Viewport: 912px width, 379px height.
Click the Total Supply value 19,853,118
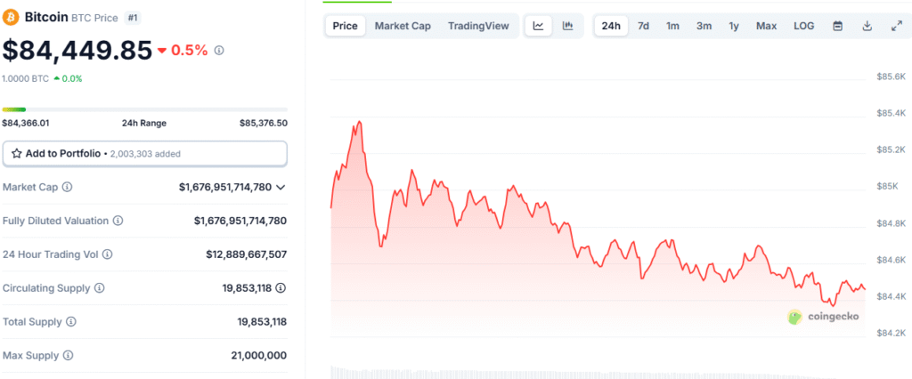(x=263, y=321)
